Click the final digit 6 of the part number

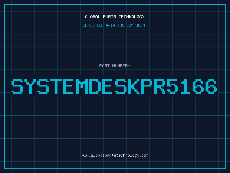click(x=211, y=86)
